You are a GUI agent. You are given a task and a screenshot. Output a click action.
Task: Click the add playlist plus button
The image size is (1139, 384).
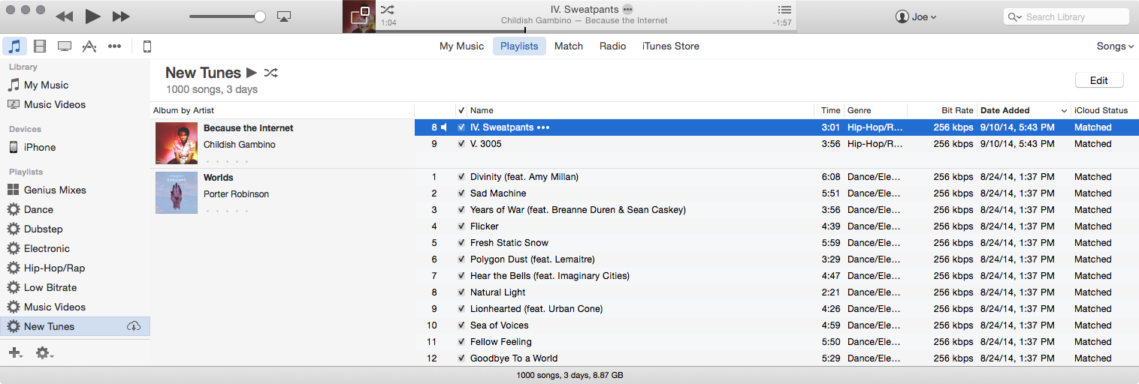[x=16, y=352]
